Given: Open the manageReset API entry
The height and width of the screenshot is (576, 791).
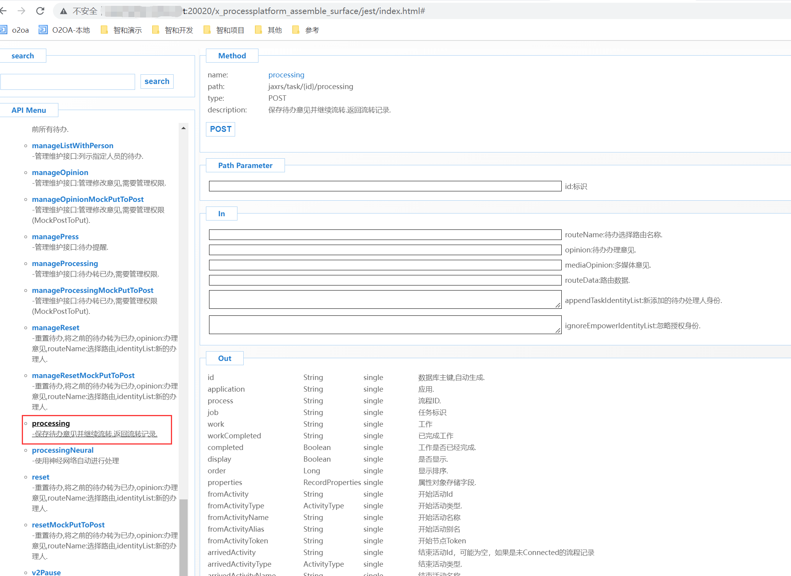Looking at the screenshot, I should pyautogui.click(x=55, y=327).
